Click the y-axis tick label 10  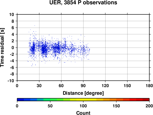[12, 14]
